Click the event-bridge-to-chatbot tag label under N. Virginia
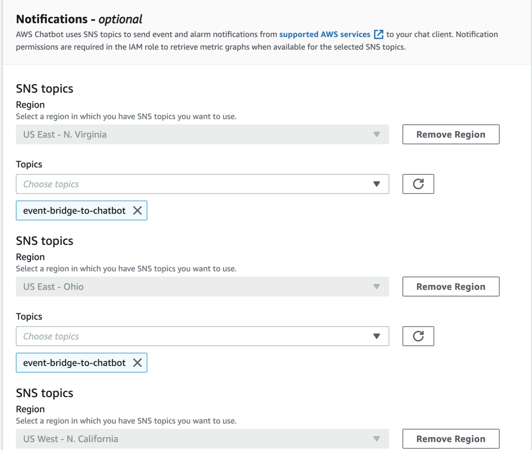532x450 pixels. click(74, 211)
